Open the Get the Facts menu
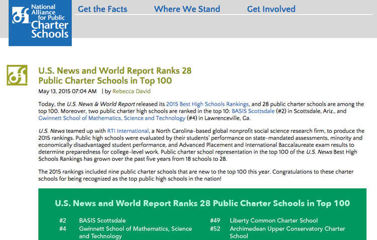Screen dimensions: 377x240 point(103,9)
